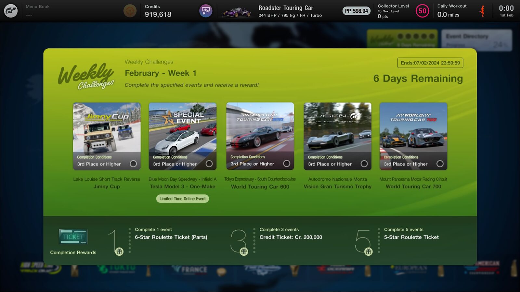Click the 6 Days Remaining text
The image size is (520, 292).
(418, 79)
